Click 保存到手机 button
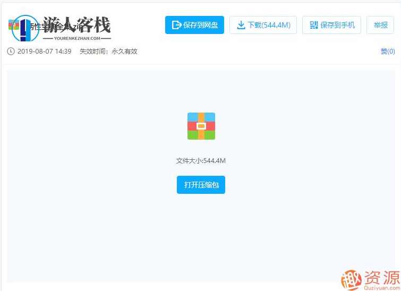Screen dimensions: 401x291 coord(332,25)
